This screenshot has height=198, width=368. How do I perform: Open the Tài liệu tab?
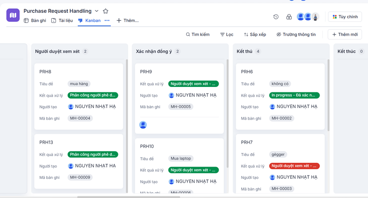coord(62,20)
